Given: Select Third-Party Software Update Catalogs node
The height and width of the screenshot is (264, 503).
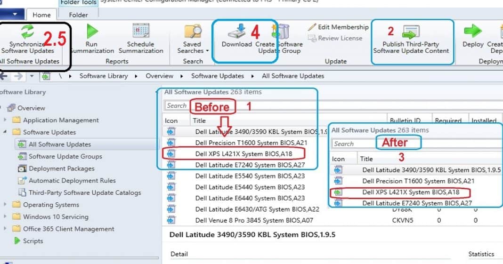Looking at the screenshot, I should [x=85, y=192].
